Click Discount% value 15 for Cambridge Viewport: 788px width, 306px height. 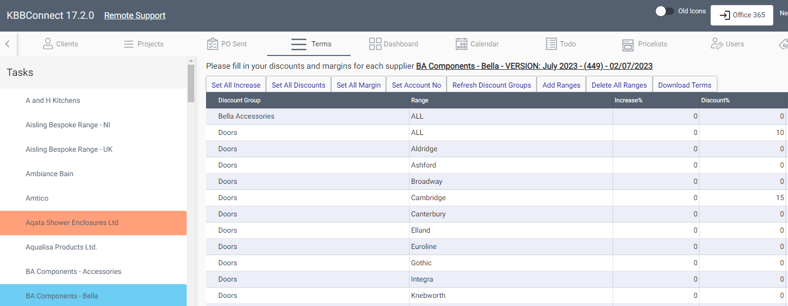[742, 198]
